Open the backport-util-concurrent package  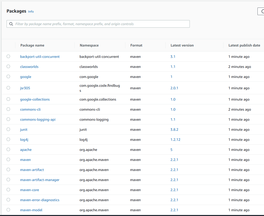pyautogui.click(x=40, y=57)
